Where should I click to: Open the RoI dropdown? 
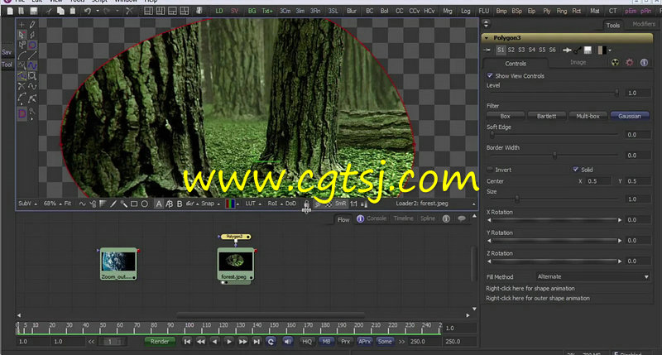click(x=275, y=204)
